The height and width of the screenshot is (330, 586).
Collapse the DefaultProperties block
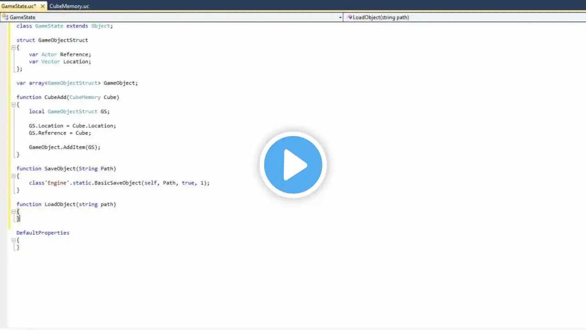click(x=13, y=240)
